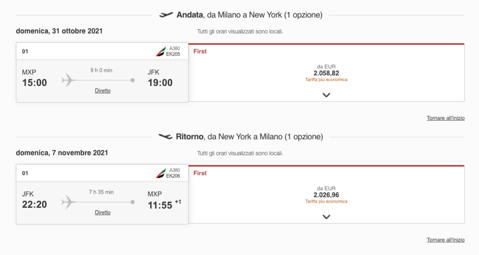Viewport: 479px width, 255px height.
Task: Click the departing plane icon beside Andata
Action: click(166, 14)
